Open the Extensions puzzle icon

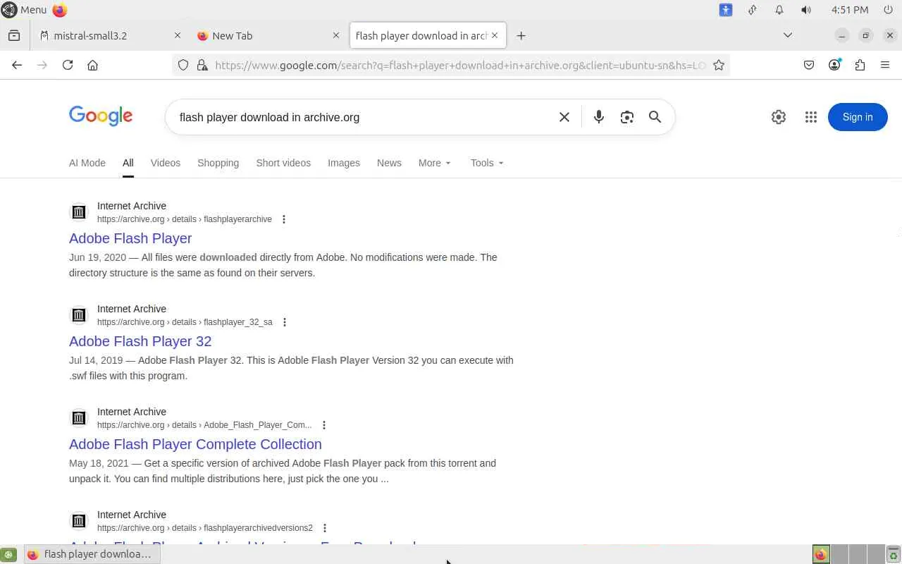[x=860, y=65]
